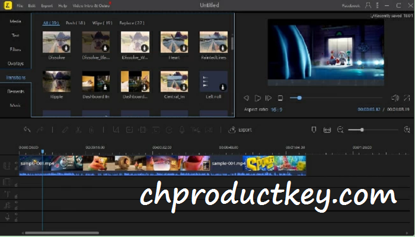Click the Export button in timeline toolbar
This screenshot has width=415, height=237.
[x=240, y=130]
